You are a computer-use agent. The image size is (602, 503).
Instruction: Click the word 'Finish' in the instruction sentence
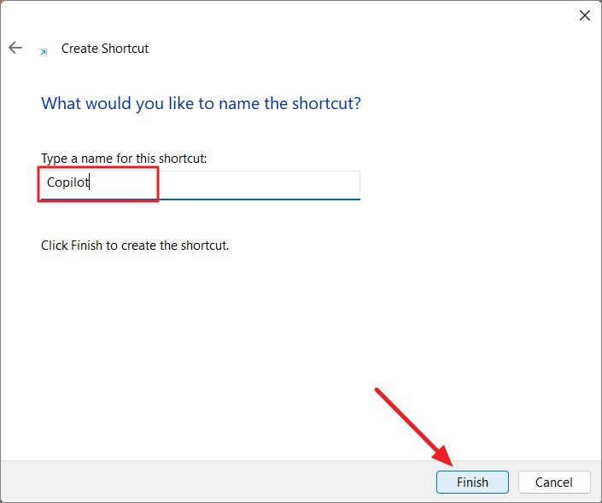click(x=87, y=246)
